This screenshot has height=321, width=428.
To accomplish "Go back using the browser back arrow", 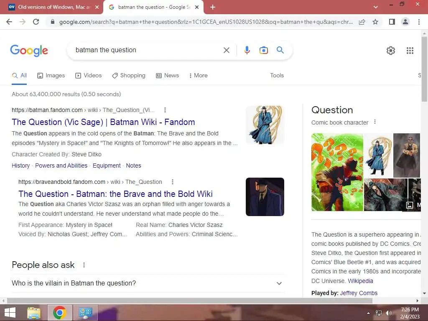I will pos(9,22).
